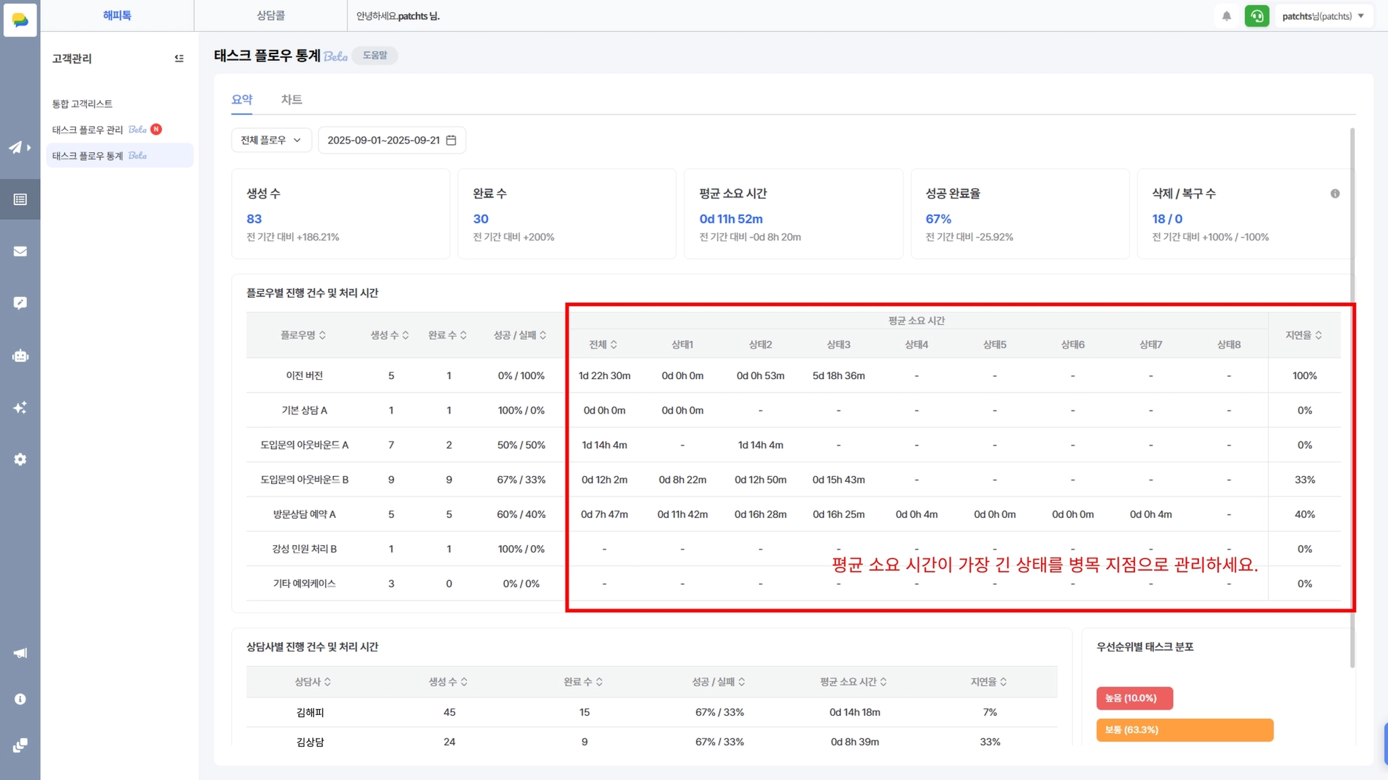Viewport: 1388px width, 780px height.
Task: Sort counselor table by 상담사 column
Action: (x=312, y=682)
